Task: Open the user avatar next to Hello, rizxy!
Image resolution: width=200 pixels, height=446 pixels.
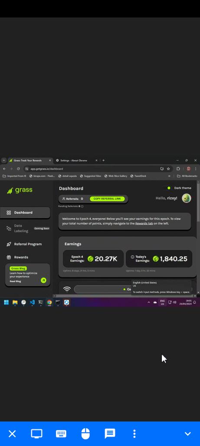Action: point(187,198)
